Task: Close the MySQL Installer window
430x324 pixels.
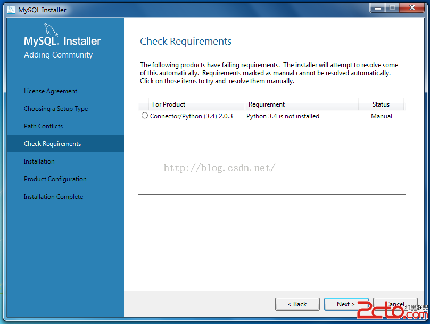Action: [412, 8]
